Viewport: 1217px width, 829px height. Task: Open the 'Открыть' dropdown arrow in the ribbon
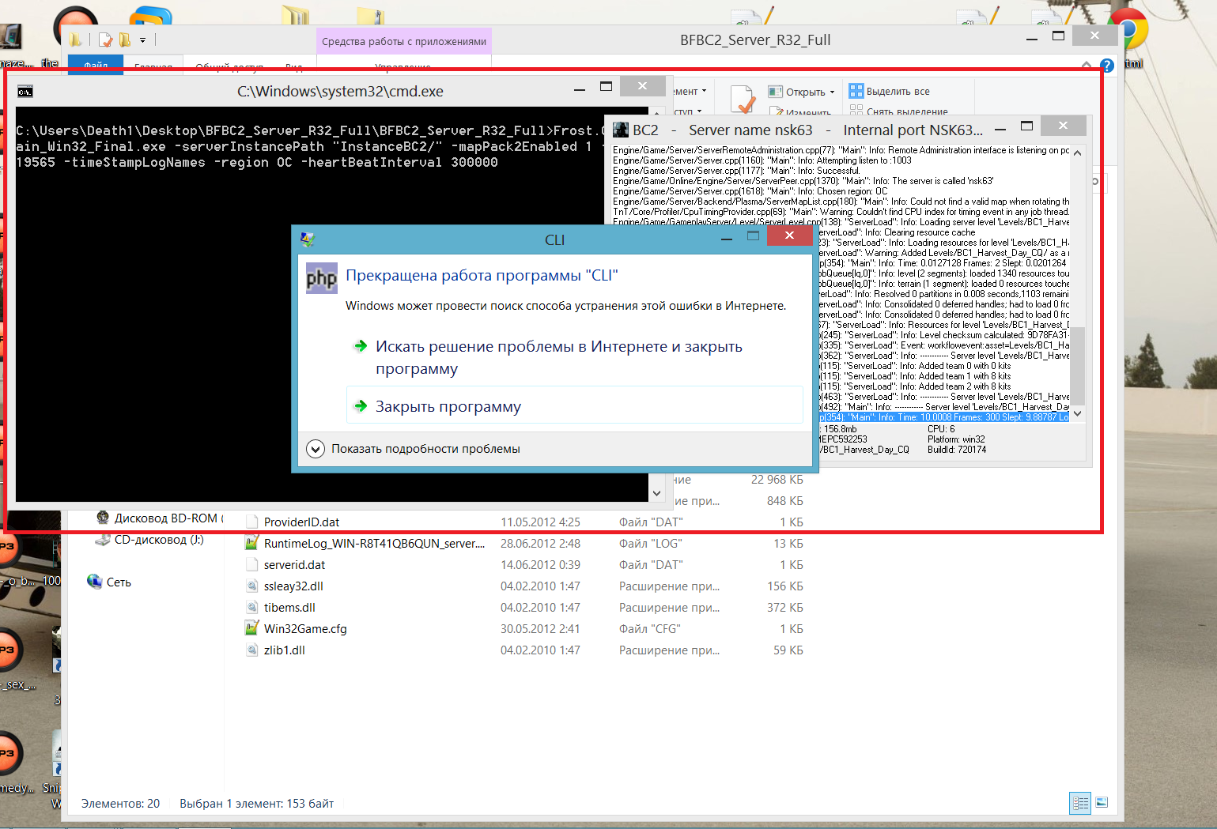click(x=832, y=92)
